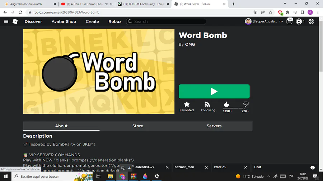Screen dimensions: 323x181
Task: Show hidden system tray icons
Action: pos(269,176)
